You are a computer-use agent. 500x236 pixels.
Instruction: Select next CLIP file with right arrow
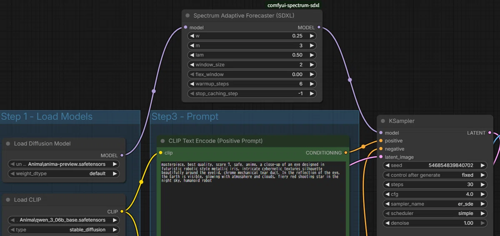[x=115, y=220]
